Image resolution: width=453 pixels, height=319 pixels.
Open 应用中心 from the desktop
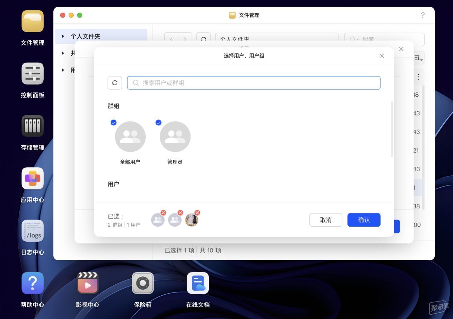[33, 178]
